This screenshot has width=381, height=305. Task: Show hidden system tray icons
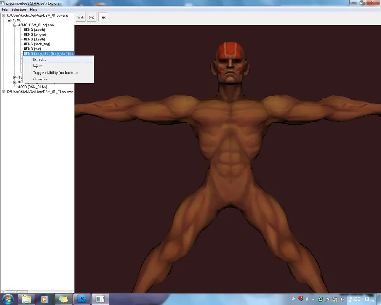point(314,299)
